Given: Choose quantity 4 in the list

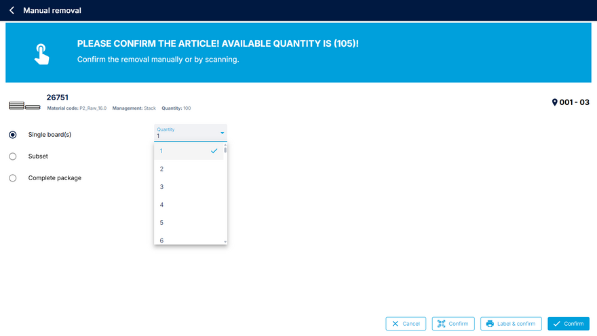Looking at the screenshot, I should 189,205.
